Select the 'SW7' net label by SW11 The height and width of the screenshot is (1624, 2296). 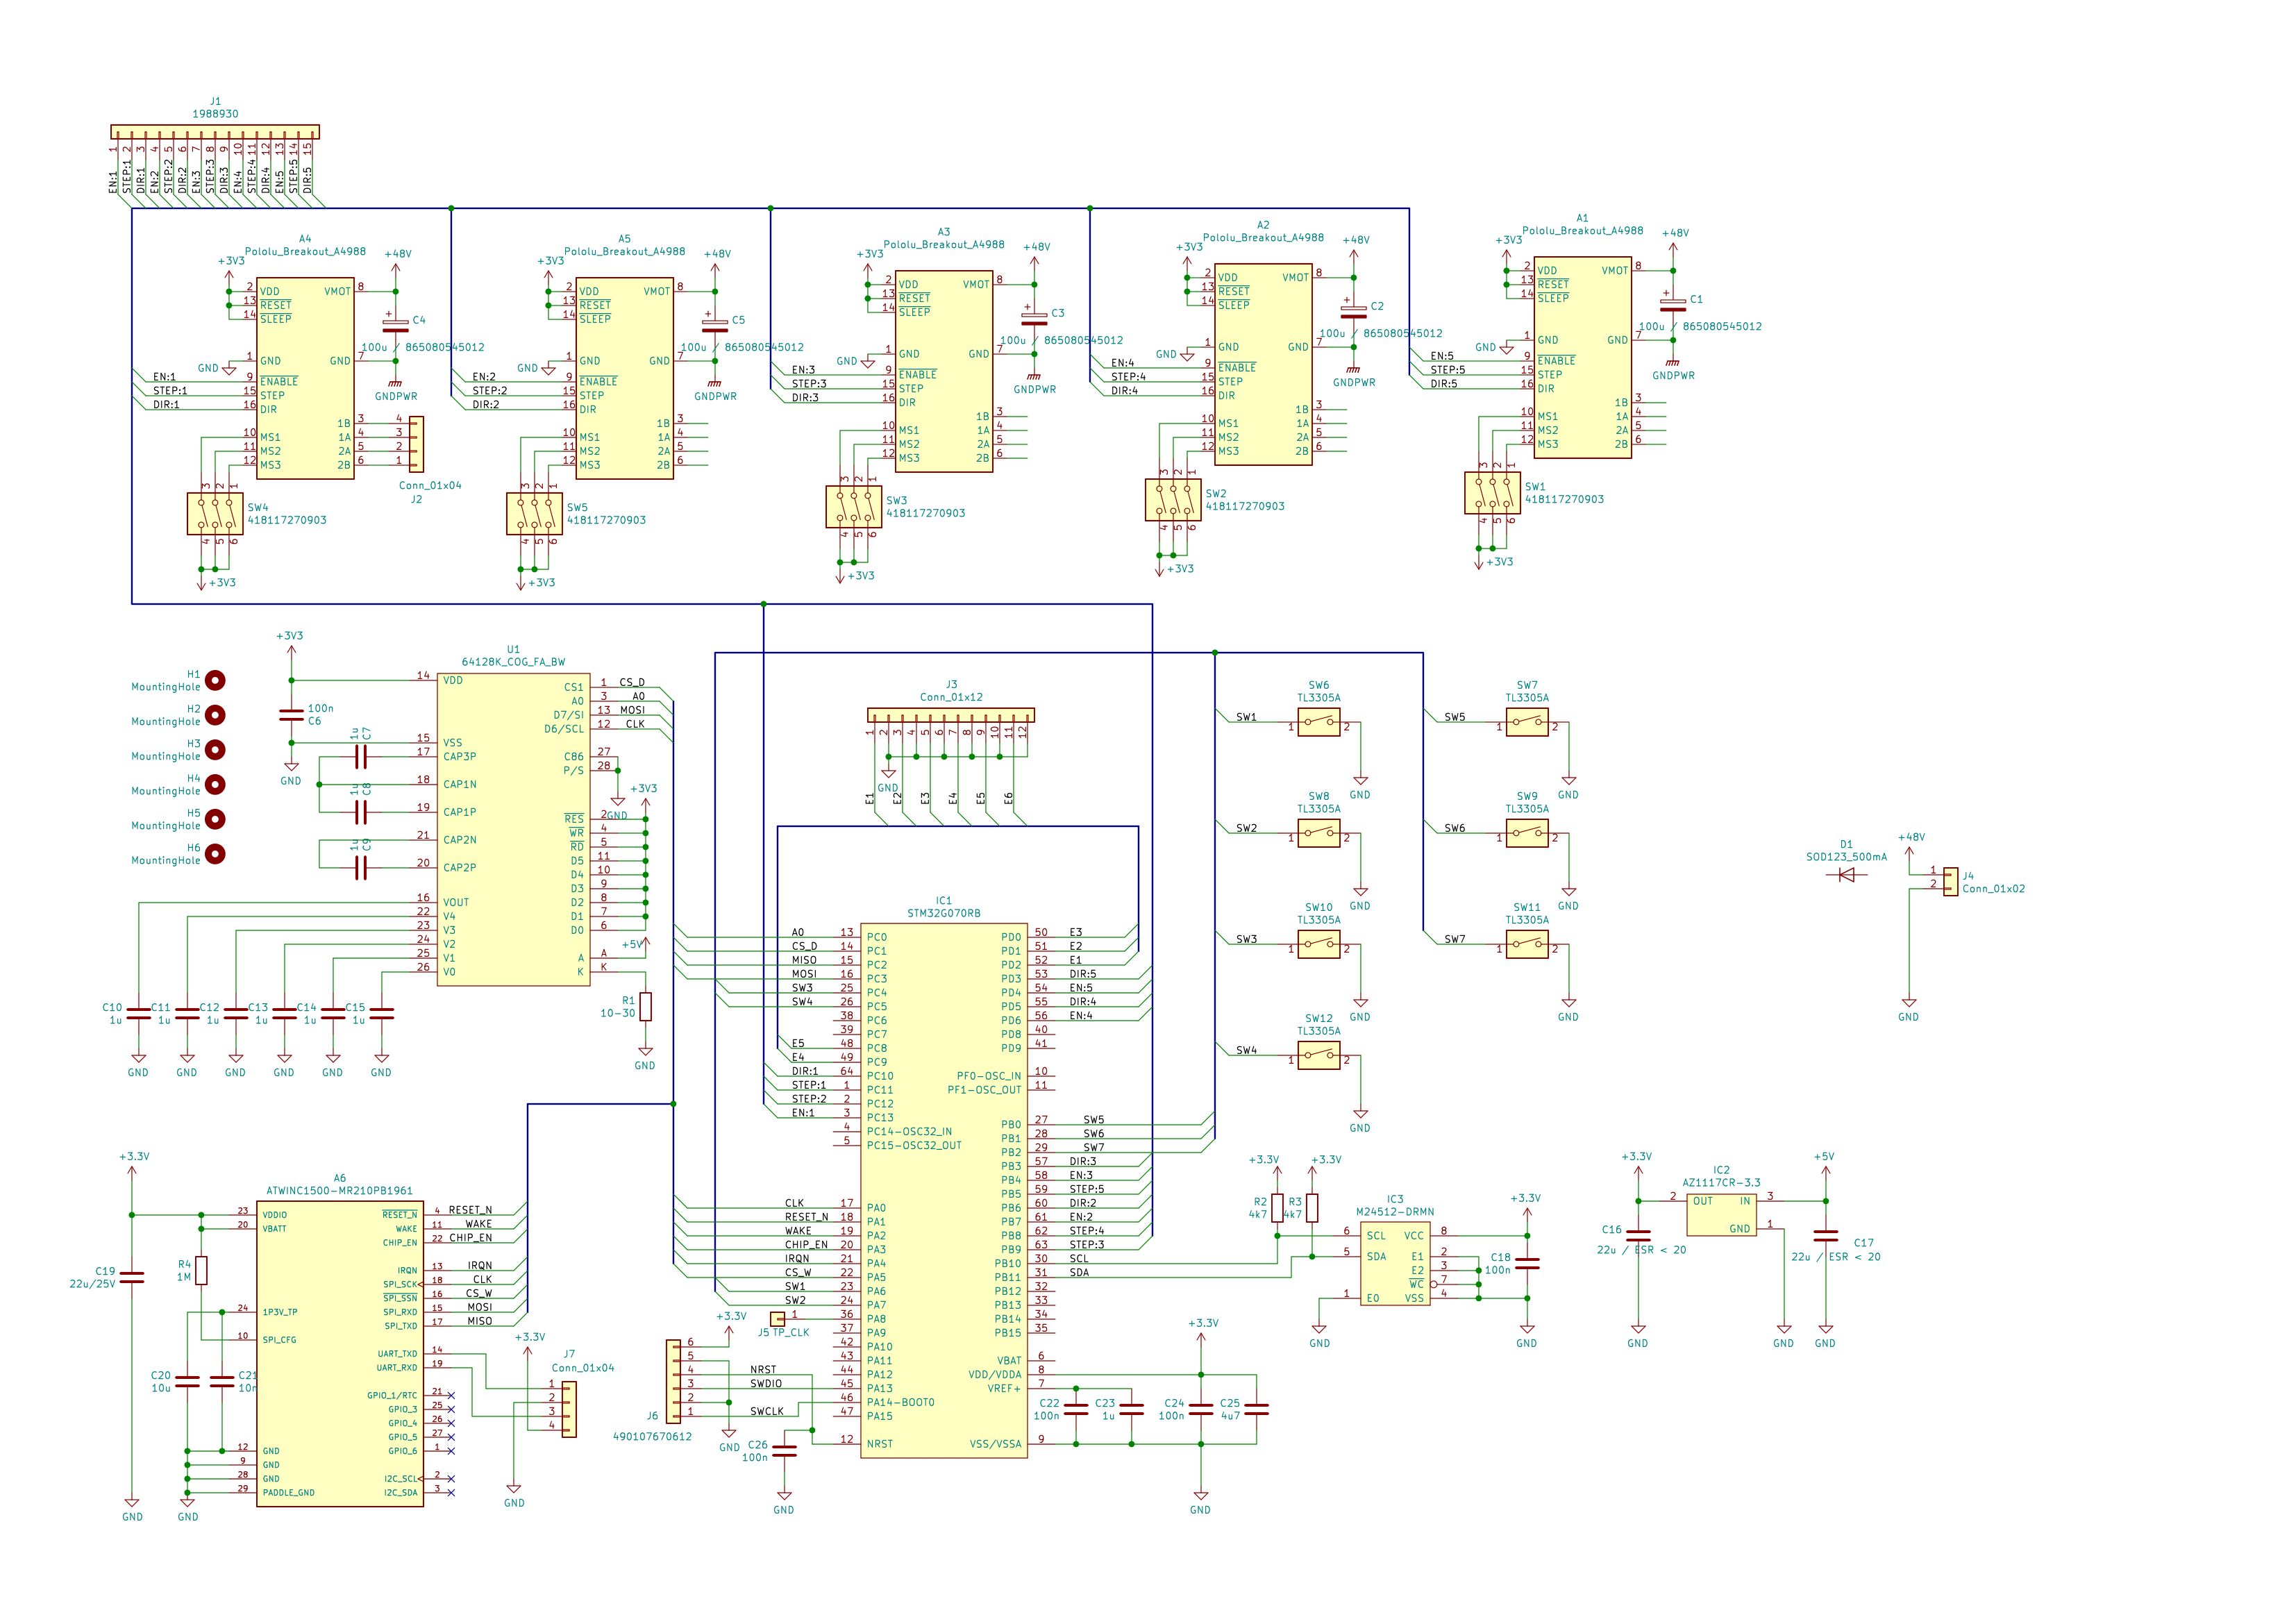click(x=1454, y=939)
